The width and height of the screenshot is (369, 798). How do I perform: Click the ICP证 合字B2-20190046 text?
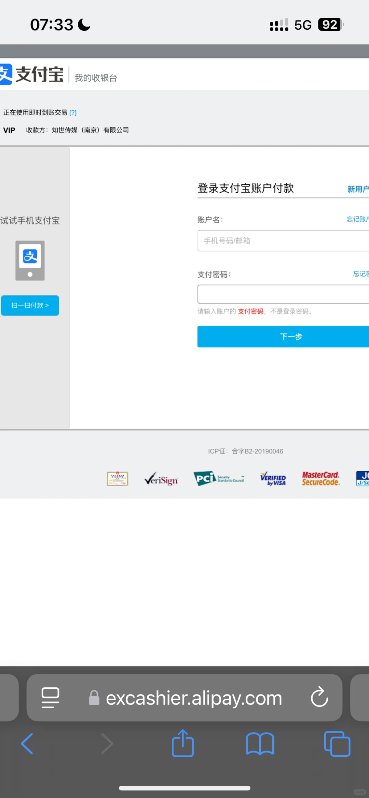coord(246,451)
